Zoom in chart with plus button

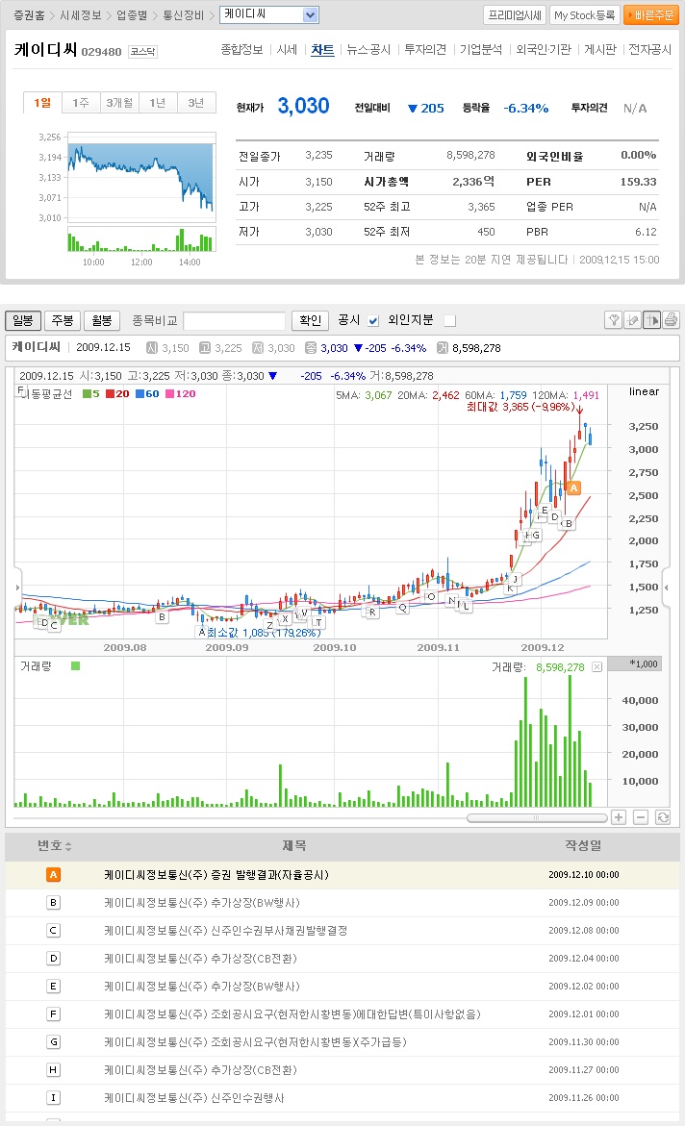[x=619, y=817]
